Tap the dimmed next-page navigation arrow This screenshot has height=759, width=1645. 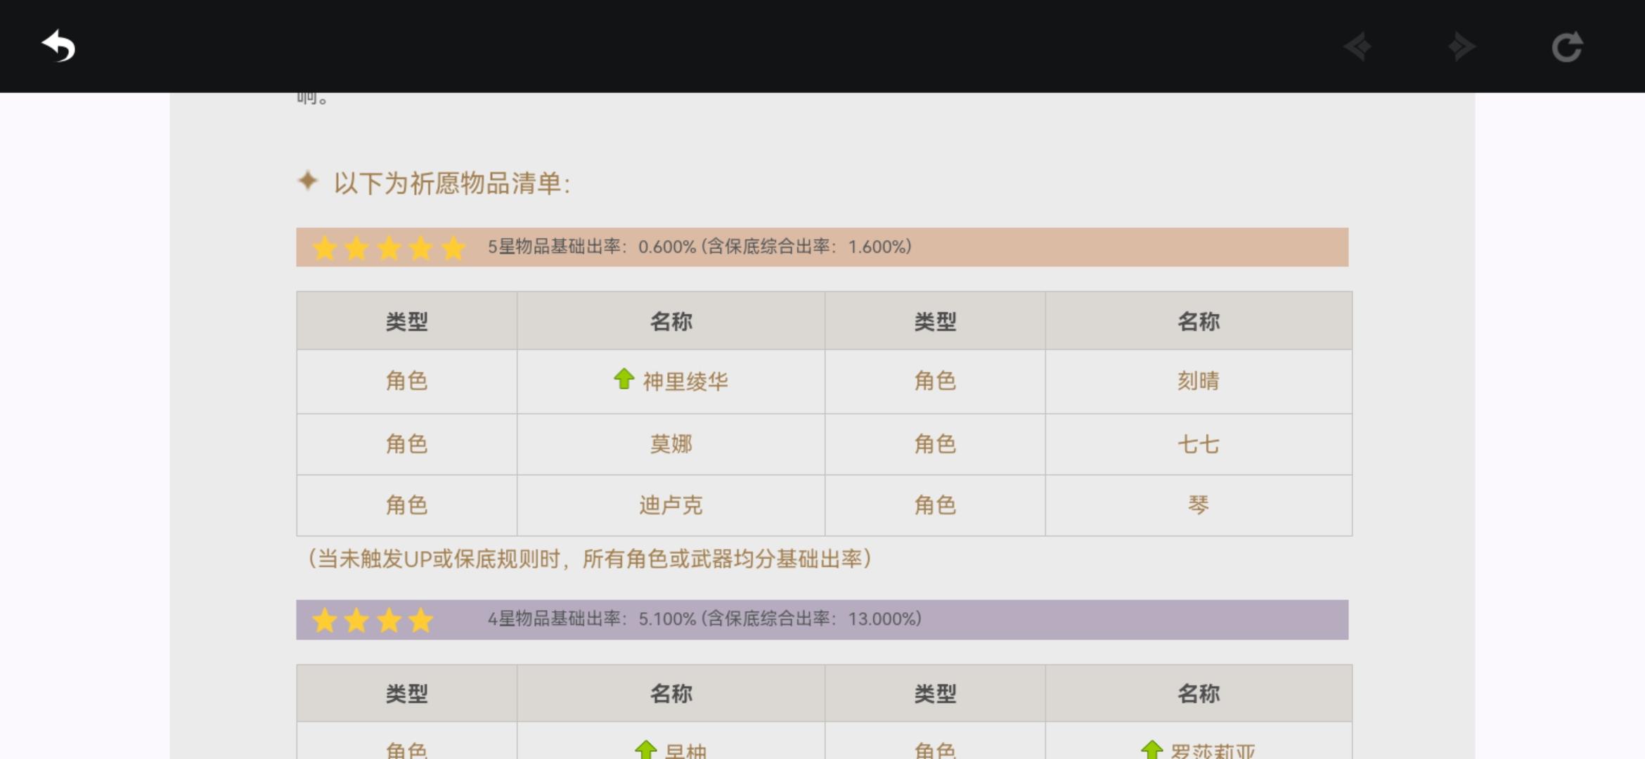[x=1462, y=47]
